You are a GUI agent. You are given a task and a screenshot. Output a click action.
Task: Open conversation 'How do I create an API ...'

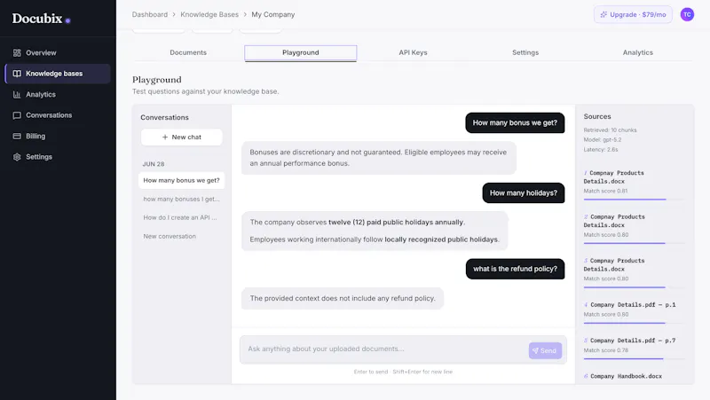tap(182, 217)
